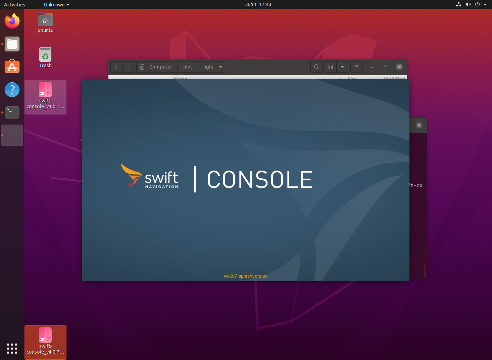Click the Activities button

click(x=14, y=4)
